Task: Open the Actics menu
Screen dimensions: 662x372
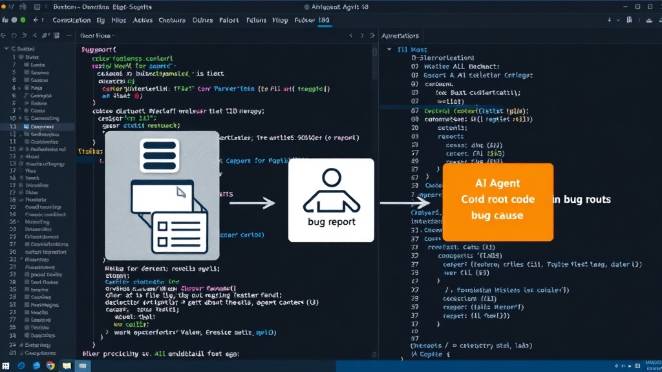Action: point(143,20)
